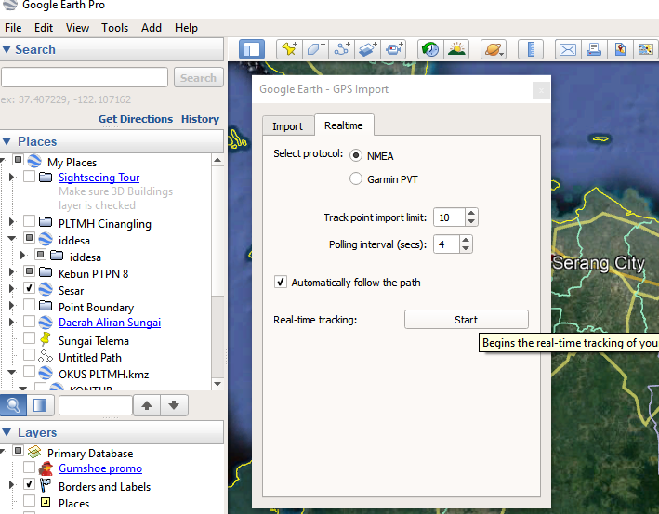Uncheck the Sesar checkbox
This screenshot has width=659, height=514.
pyautogui.click(x=29, y=288)
